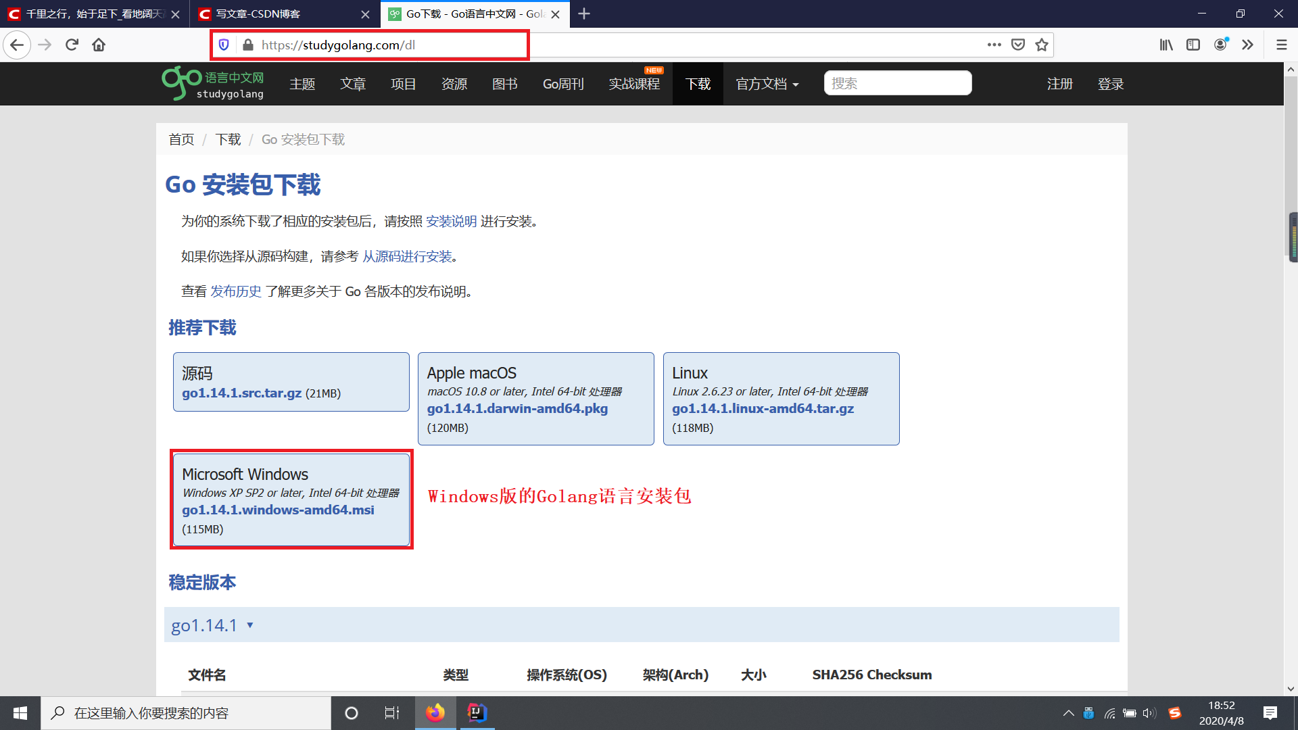Open a new browser tab

tap(584, 14)
